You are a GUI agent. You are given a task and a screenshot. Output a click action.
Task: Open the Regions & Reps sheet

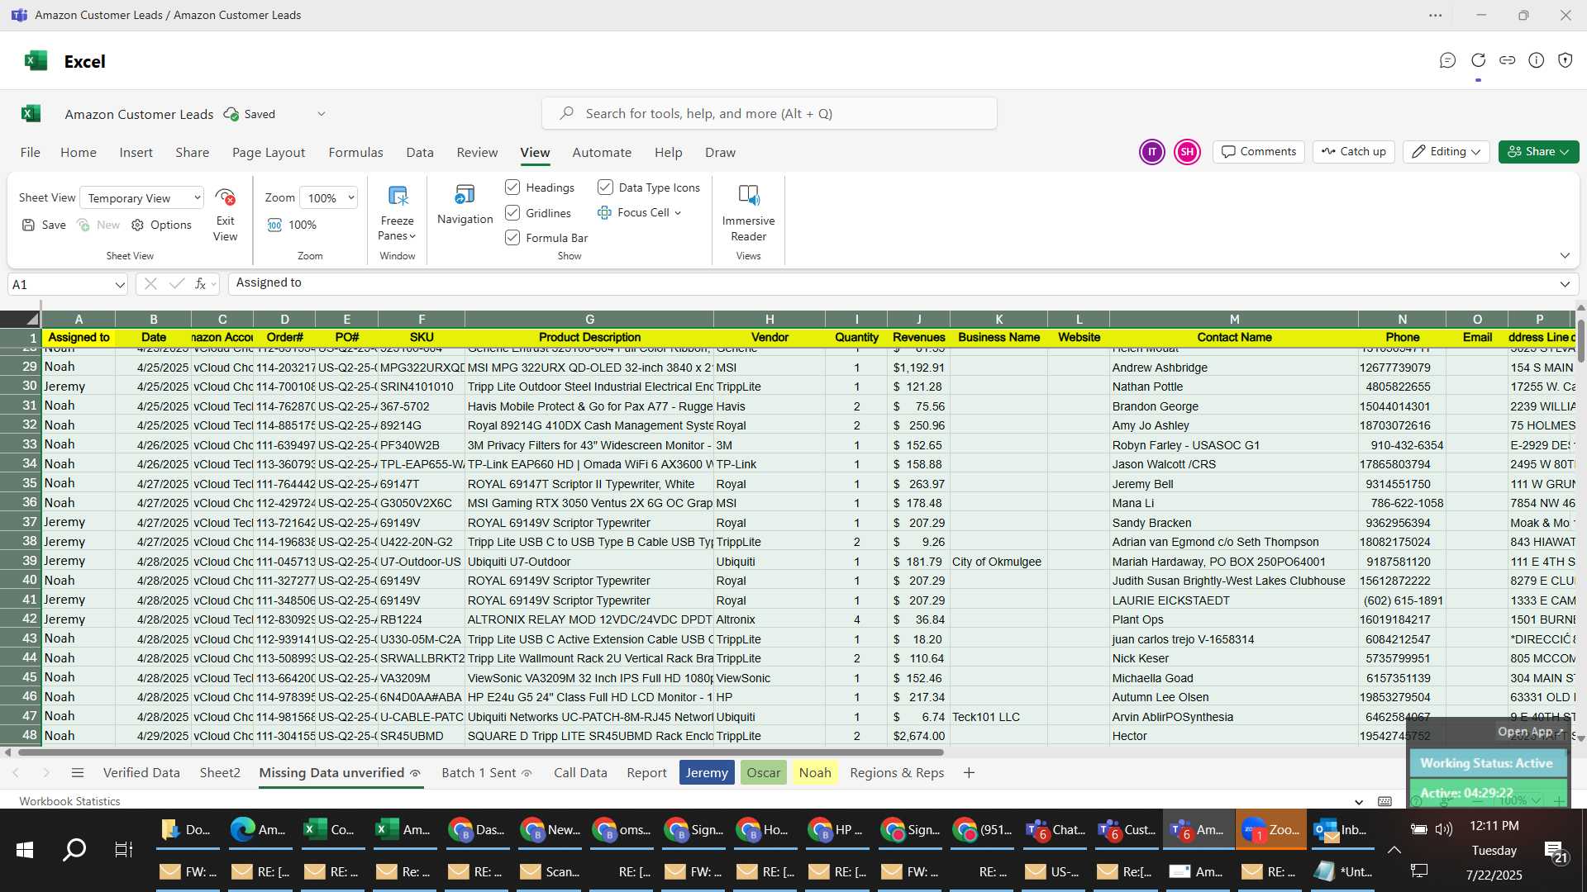[897, 773]
